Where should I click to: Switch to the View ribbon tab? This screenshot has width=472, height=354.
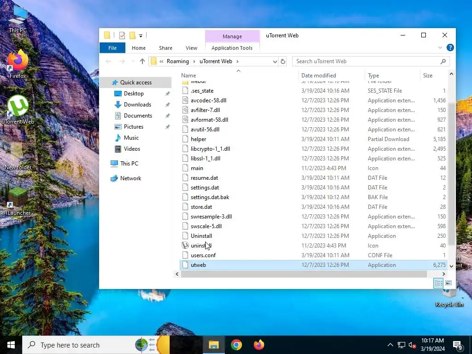(191, 48)
